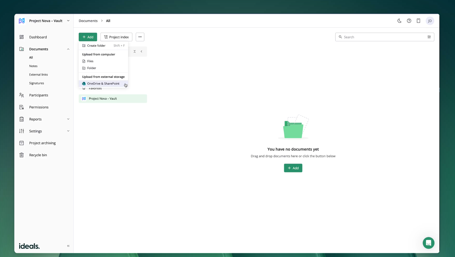Click the collapse-all icon in the folder tree
This screenshot has width=455, height=257.
(134, 51)
